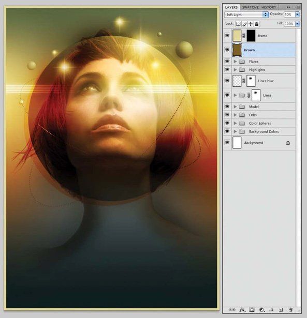The image size is (307, 318).
Task: Expand the Model group
Action: click(x=235, y=107)
